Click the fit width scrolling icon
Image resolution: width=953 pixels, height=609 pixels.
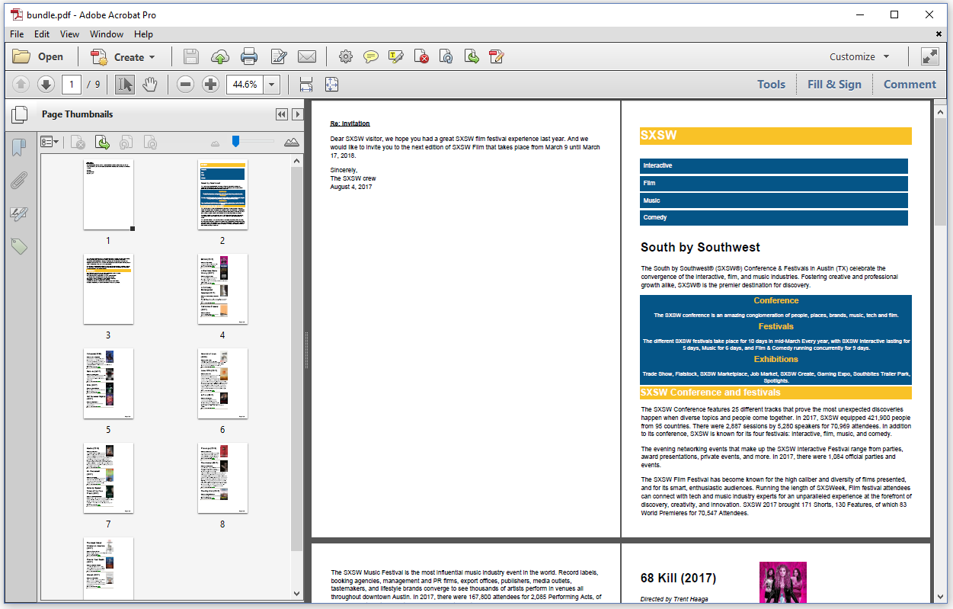(x=306, y=85)
